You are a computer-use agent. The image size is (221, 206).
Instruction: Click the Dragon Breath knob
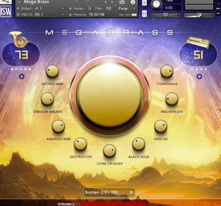(48, 99)
